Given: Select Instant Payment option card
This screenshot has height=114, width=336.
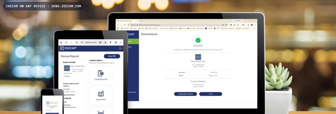Looking at the screenshot, I should point(101,75).
